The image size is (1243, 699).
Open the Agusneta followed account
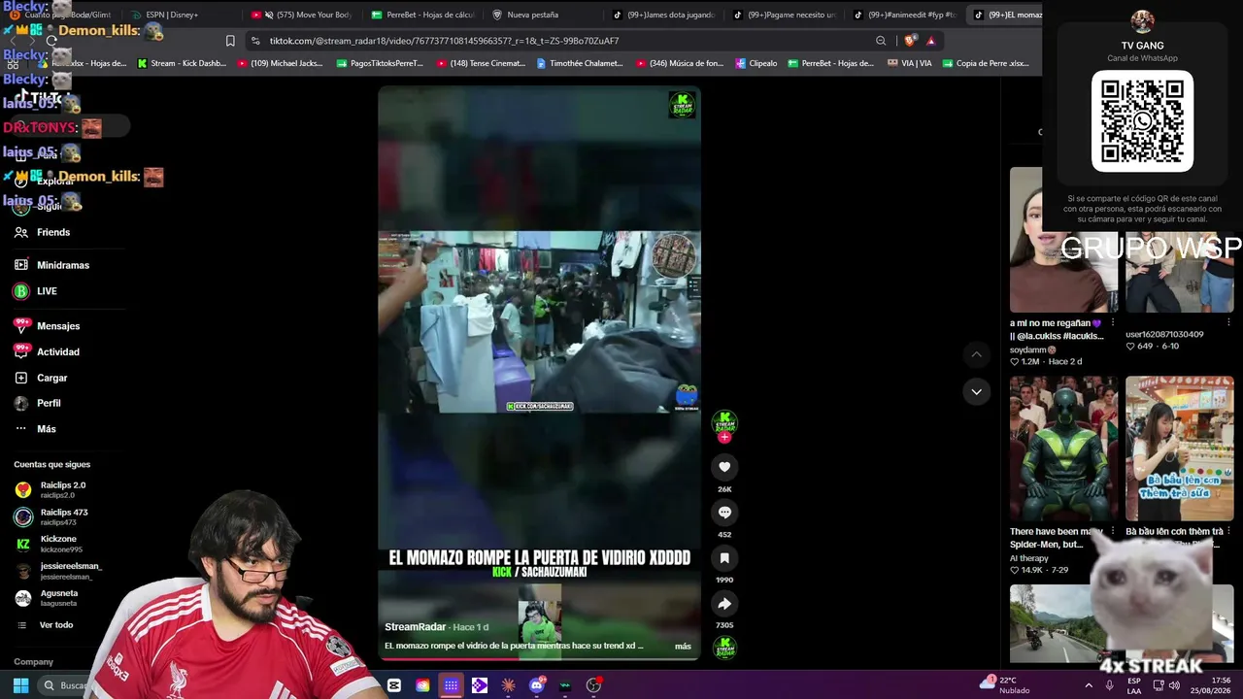[x=47, y=599]
